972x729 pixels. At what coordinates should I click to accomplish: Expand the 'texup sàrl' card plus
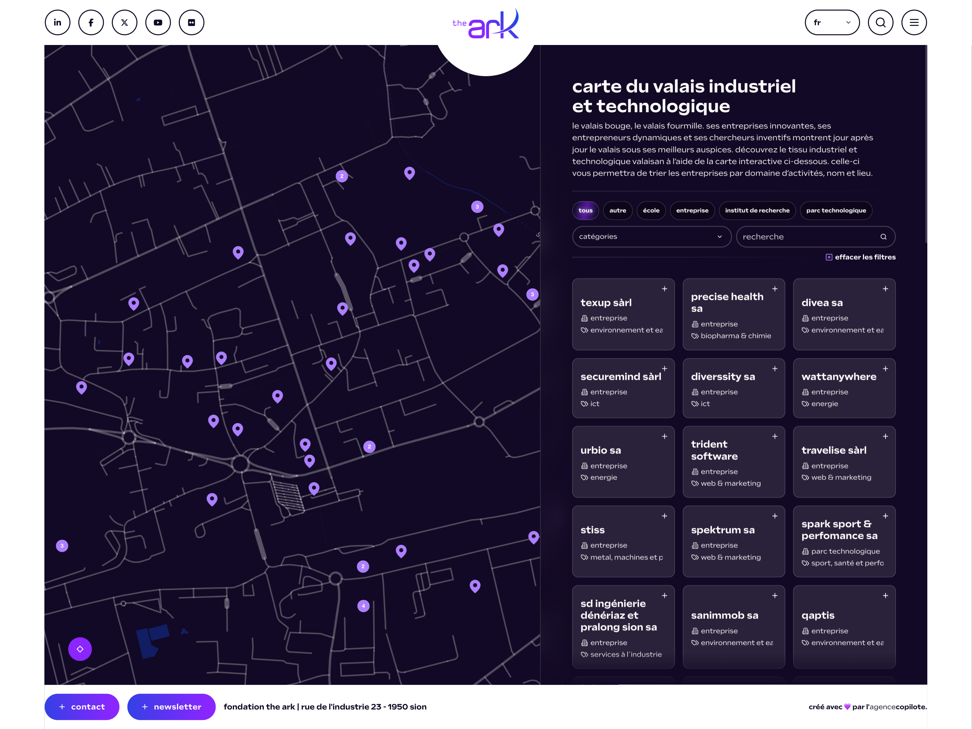(x=664, y=289)
